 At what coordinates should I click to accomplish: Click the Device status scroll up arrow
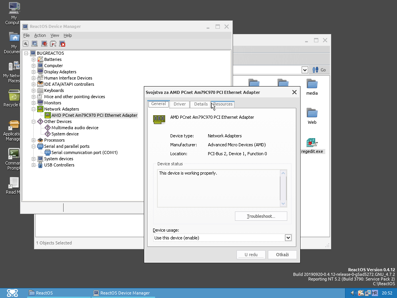[283, 173]
